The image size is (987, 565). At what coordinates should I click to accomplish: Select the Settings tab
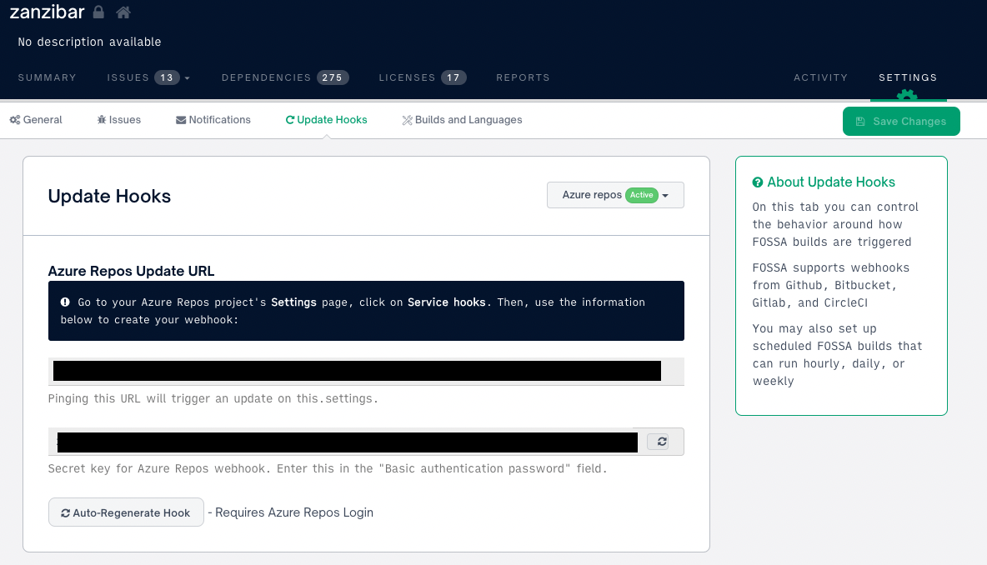click(x=908, y=77)
